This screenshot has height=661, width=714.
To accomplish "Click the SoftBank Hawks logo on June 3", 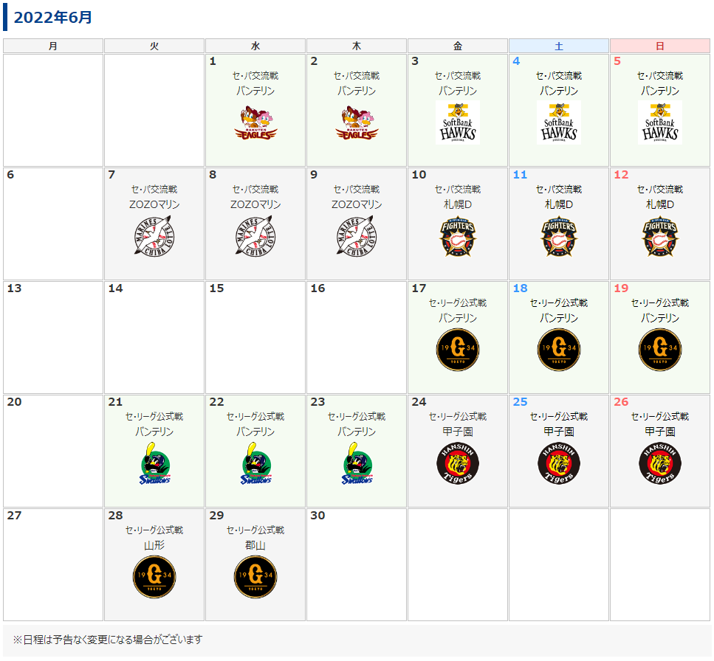I will point(458,122).
